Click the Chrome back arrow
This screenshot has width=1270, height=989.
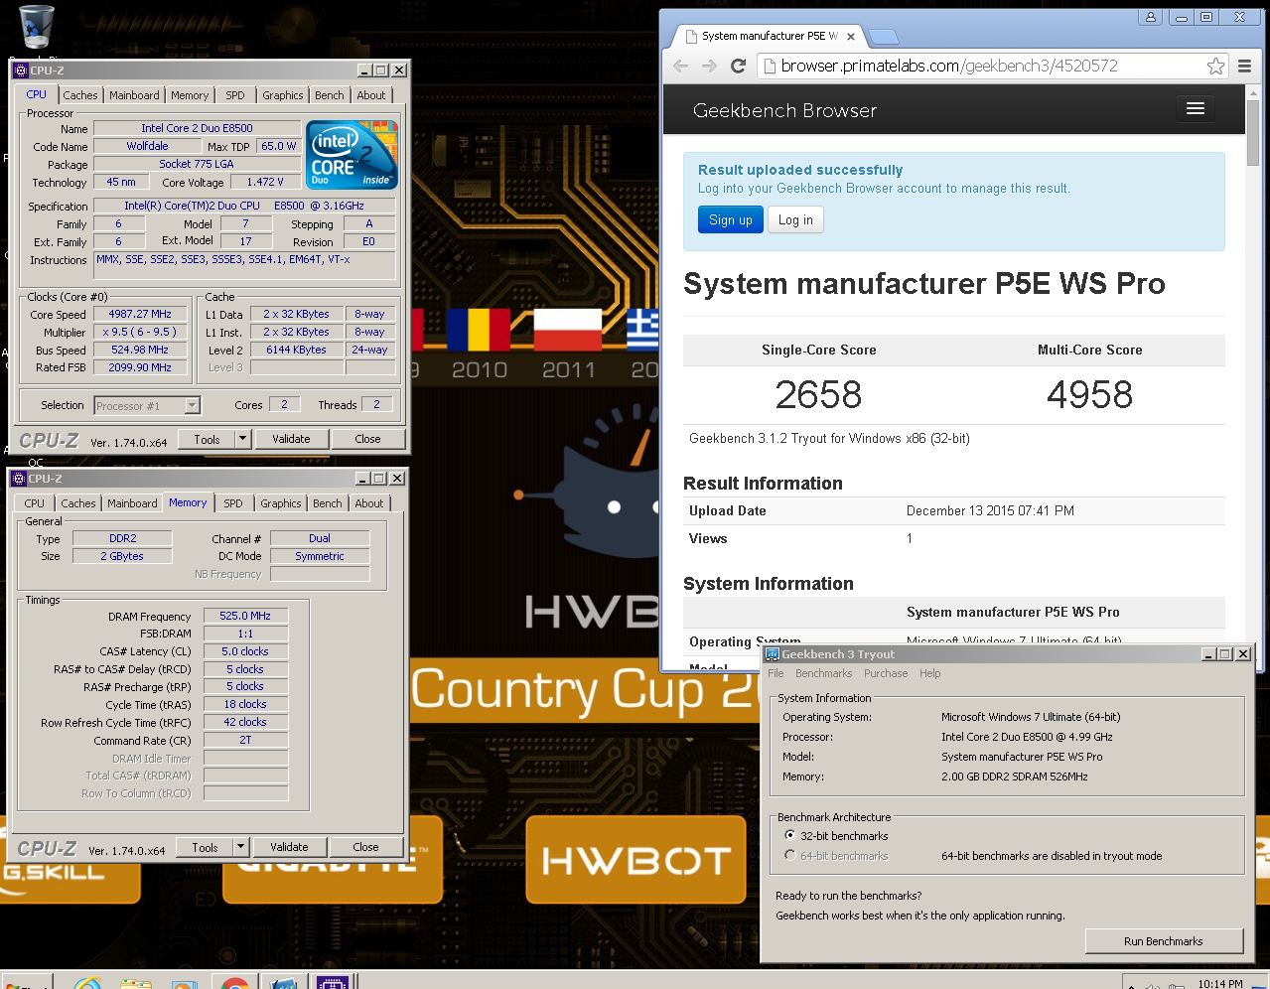point(680,66)
